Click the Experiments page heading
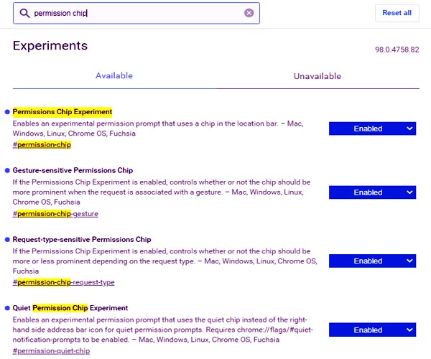Image resolution: width=431 pixels, height=359 pixels. pyautogui.click(x=50, y=46)
